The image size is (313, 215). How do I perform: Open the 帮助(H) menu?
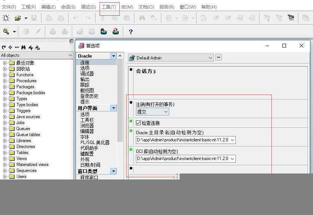209,7
